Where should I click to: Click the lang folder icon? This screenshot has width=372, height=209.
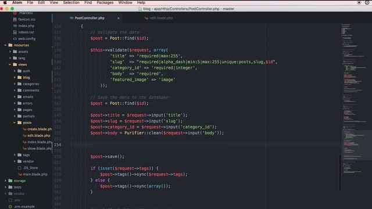(15, 58)
